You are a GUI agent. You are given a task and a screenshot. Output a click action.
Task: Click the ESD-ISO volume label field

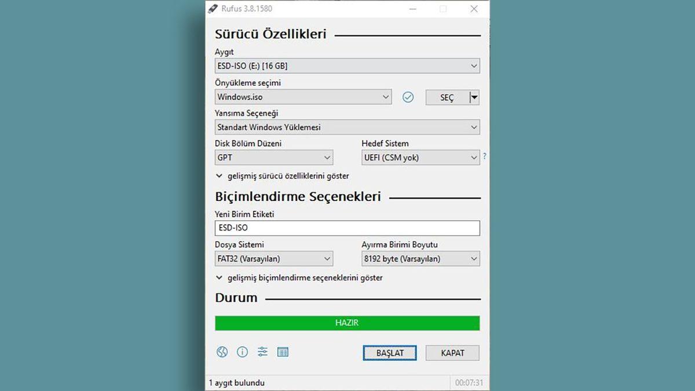point(347,228)
